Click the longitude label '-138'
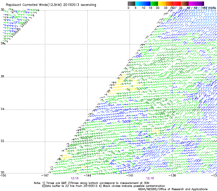Image resolution: width=217 pixels, height=191 pixels. (x=172, y=175)
